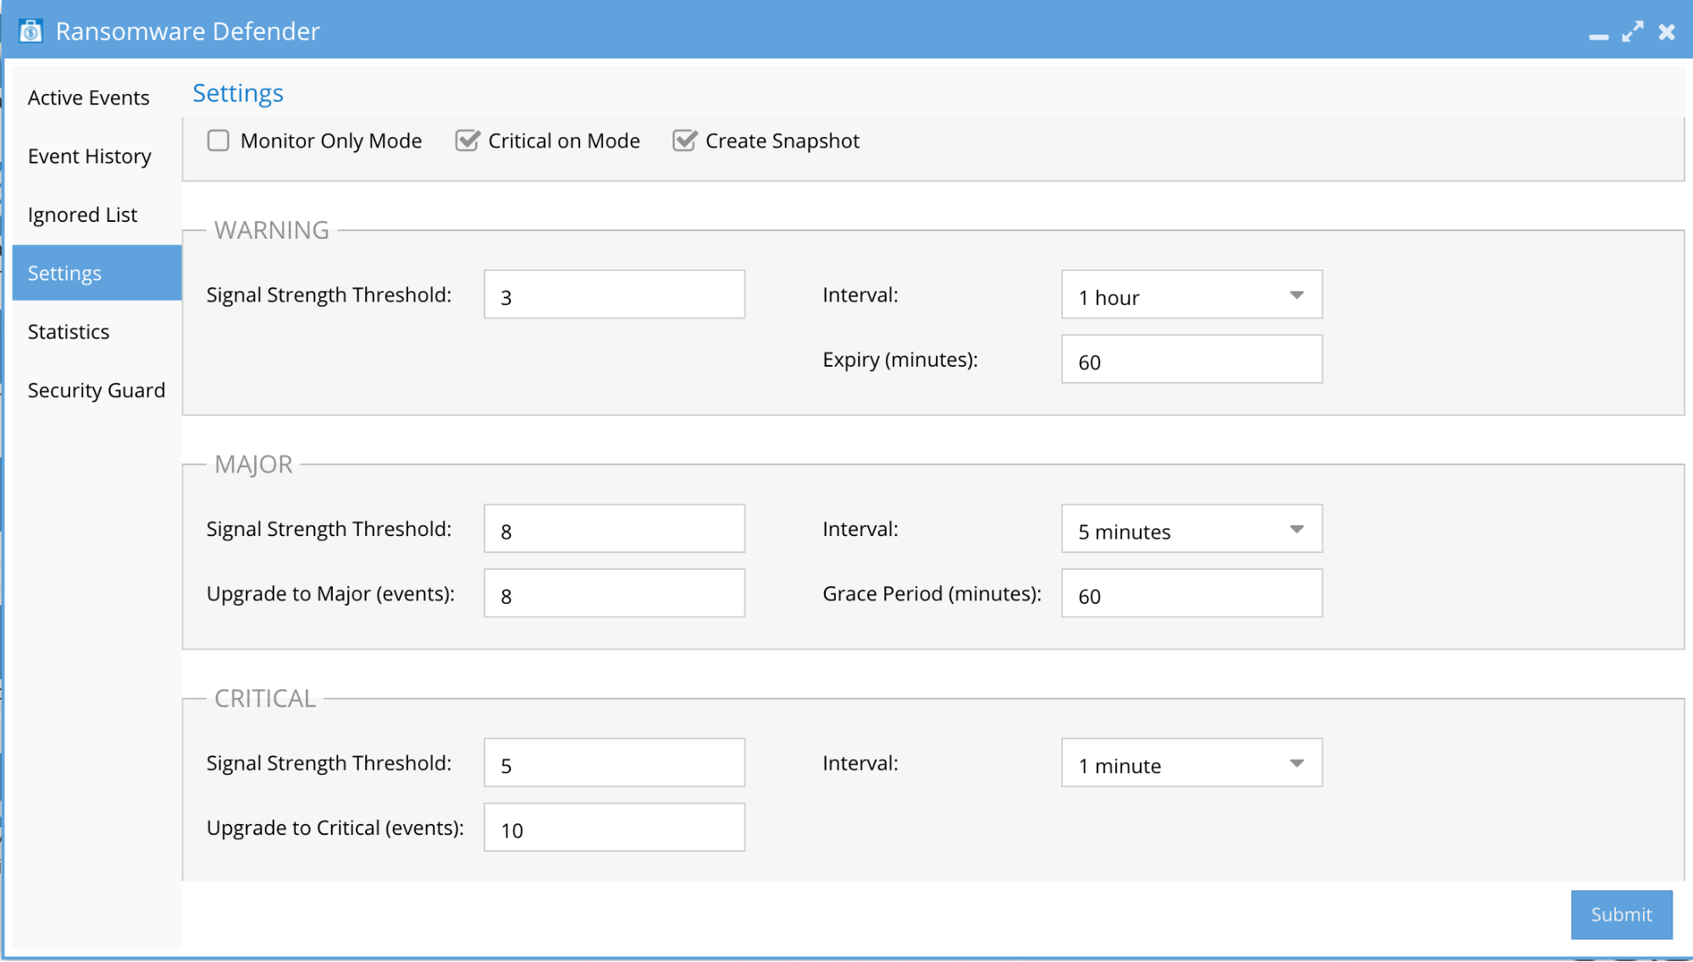
Task: Close the Ransomware Defender window
Action: click(1667, 32)
